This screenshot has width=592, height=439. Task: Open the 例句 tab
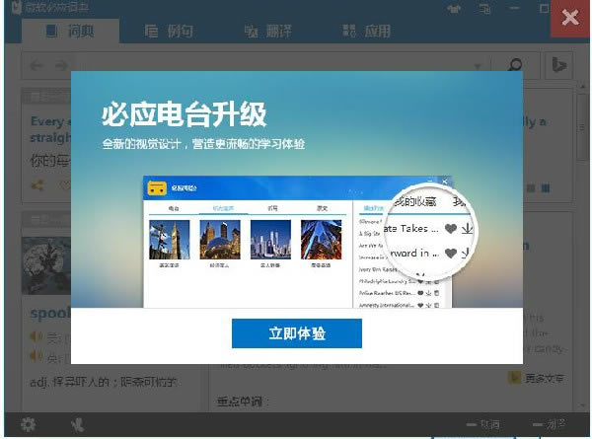pos(169,31)
